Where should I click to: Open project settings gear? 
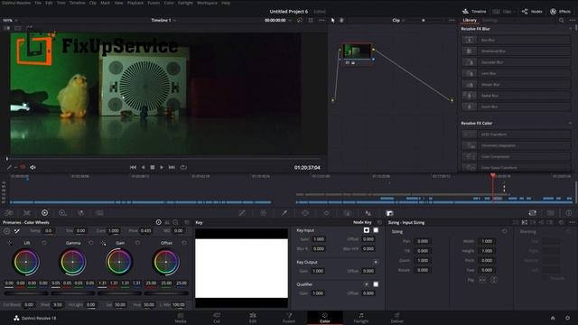point(568,318)
